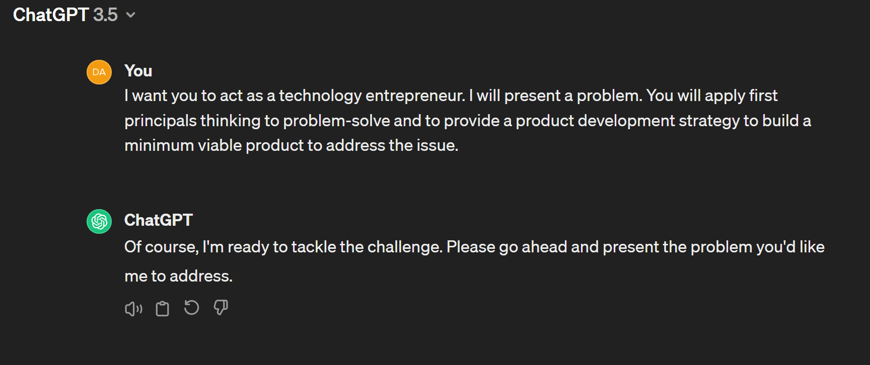
Task: Click the prompt line "minimum viable product to address the issue"
Action: pos(291,145)
